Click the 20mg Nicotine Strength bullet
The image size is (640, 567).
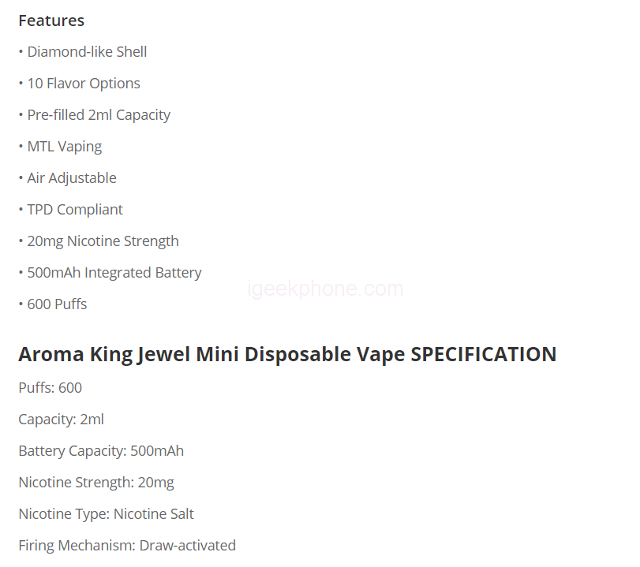pyautogui.click(x=103, y=241)
